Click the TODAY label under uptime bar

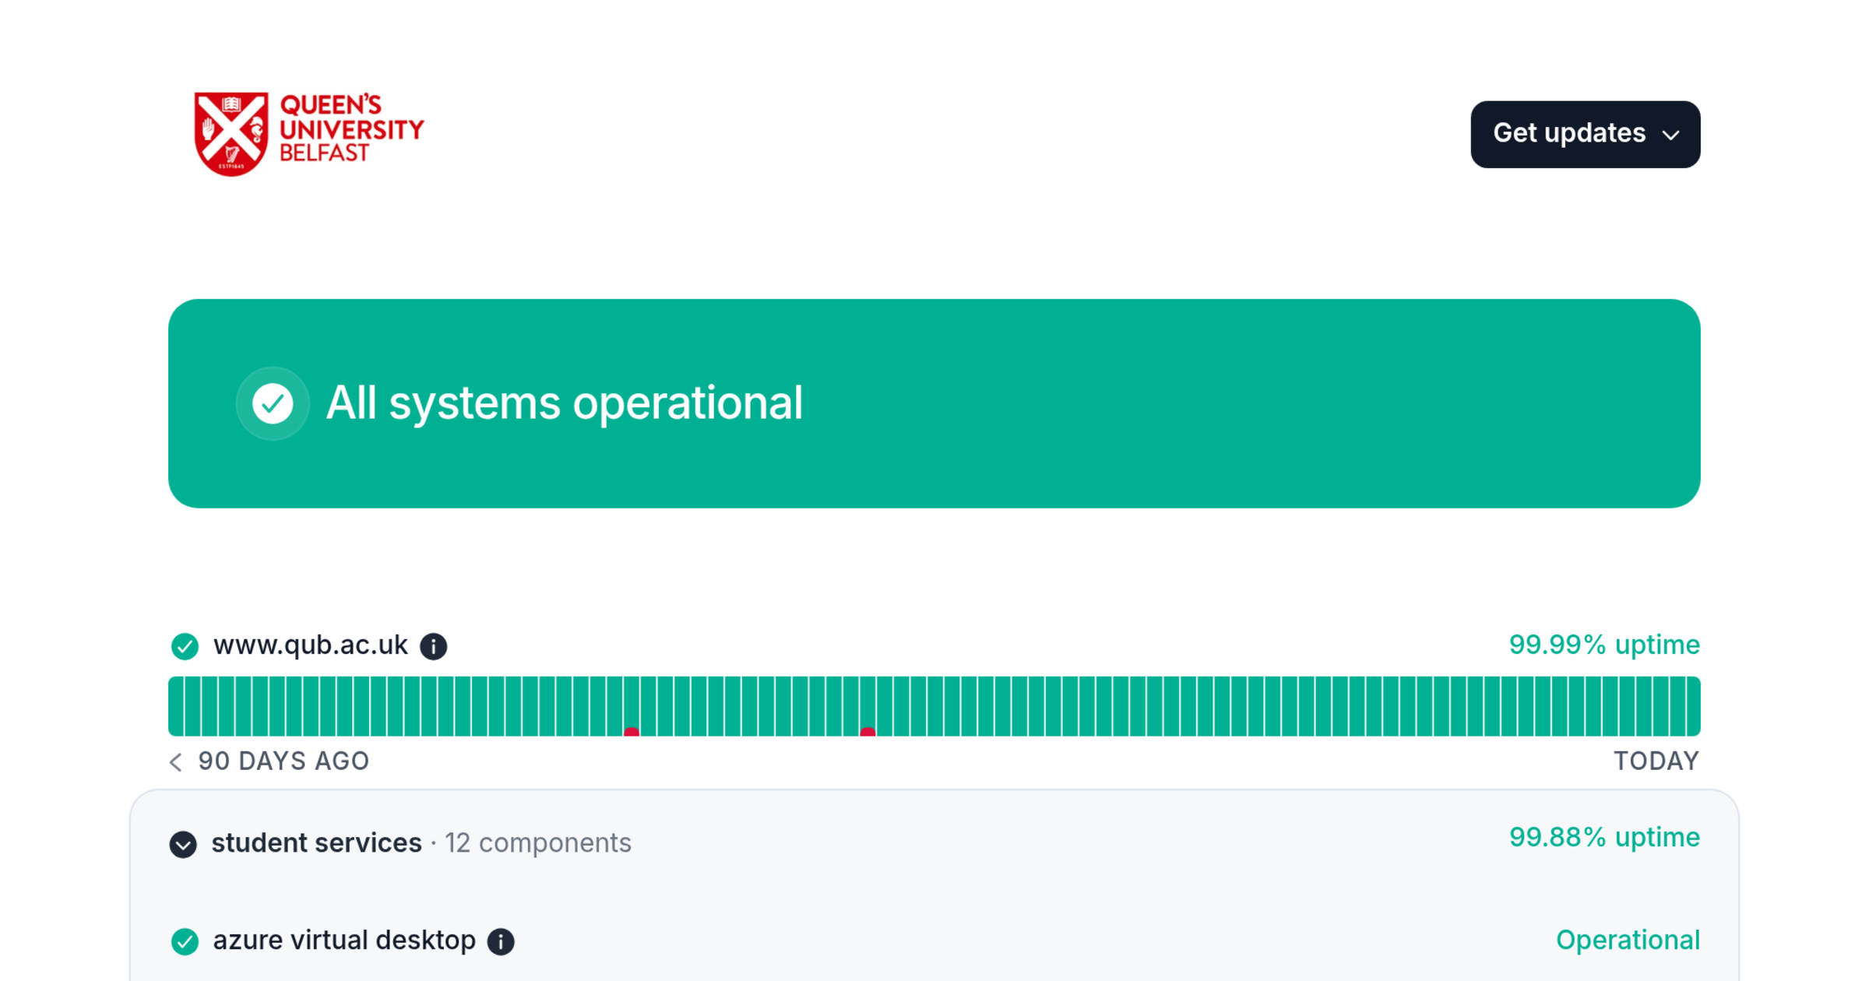pyautogui.click(x=1656, y=761)
